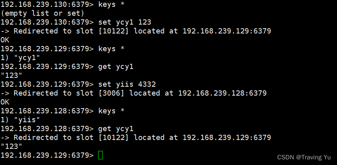Viewport: 337px width, 165px height.
Task: Click the green terminal cursor block
Action: pos(100,155)
